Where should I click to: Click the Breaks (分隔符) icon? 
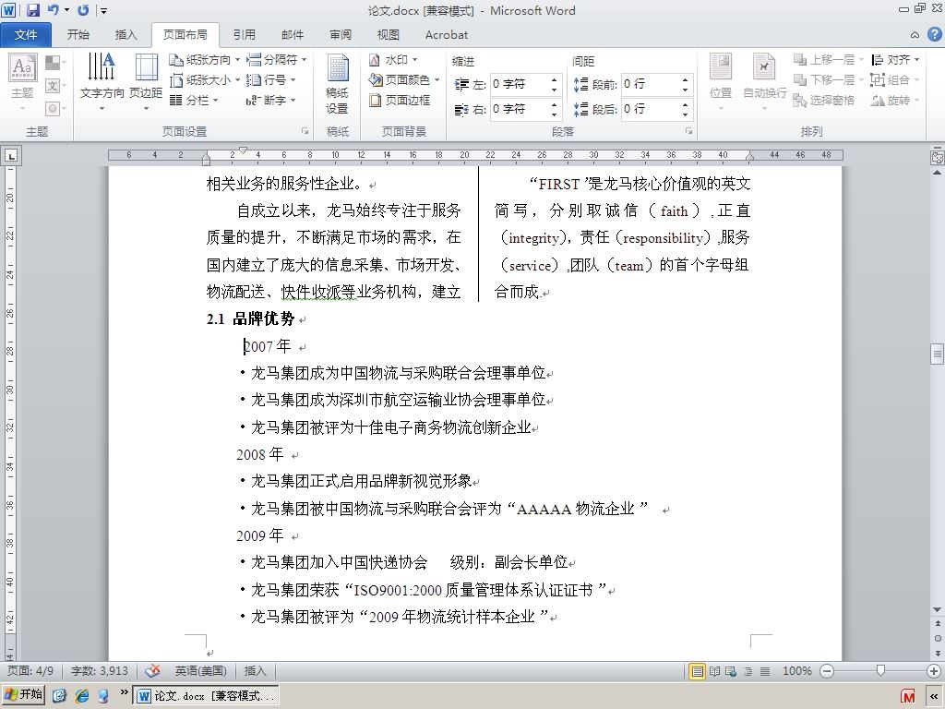click(253, 60)
